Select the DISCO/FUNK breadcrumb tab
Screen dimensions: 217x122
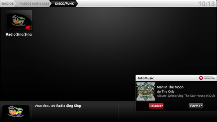click(64, 4)
